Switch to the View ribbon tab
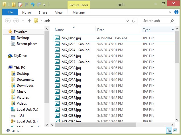Image resolution: width=181 pixels, height=135 pixels. [59, 13]
